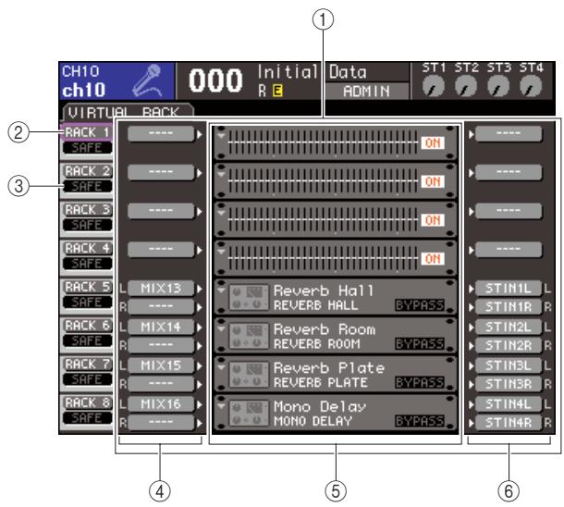Toggle BYPASS on Mono Delay
The height and width of the screenshot is (507, 564).
pyautogui.click(x=420, y=421)
